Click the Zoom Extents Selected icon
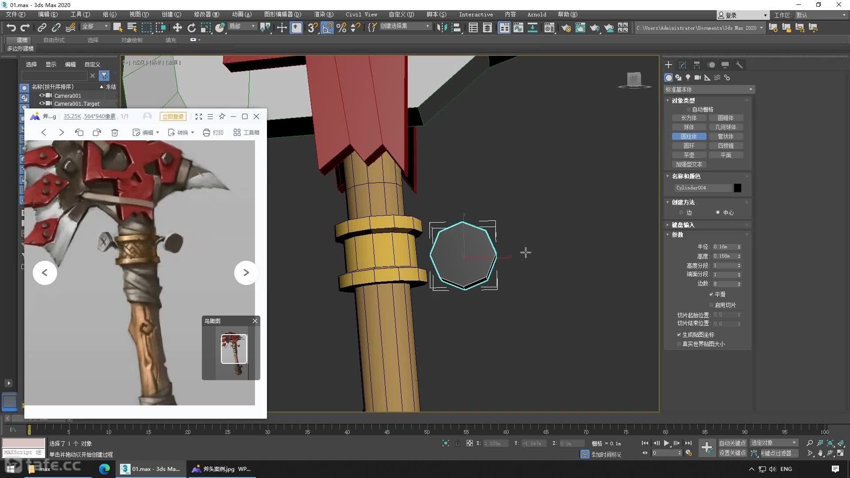The image size is (850, 478). 831,443
